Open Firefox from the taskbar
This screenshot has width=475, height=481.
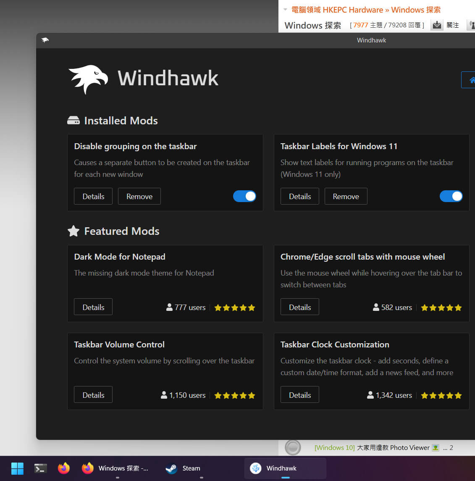tap(63, 468)
